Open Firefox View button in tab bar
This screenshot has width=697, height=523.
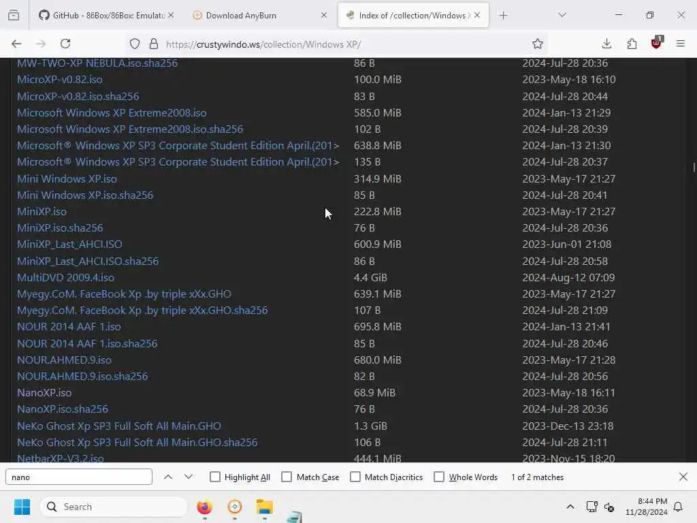(14, 16)
